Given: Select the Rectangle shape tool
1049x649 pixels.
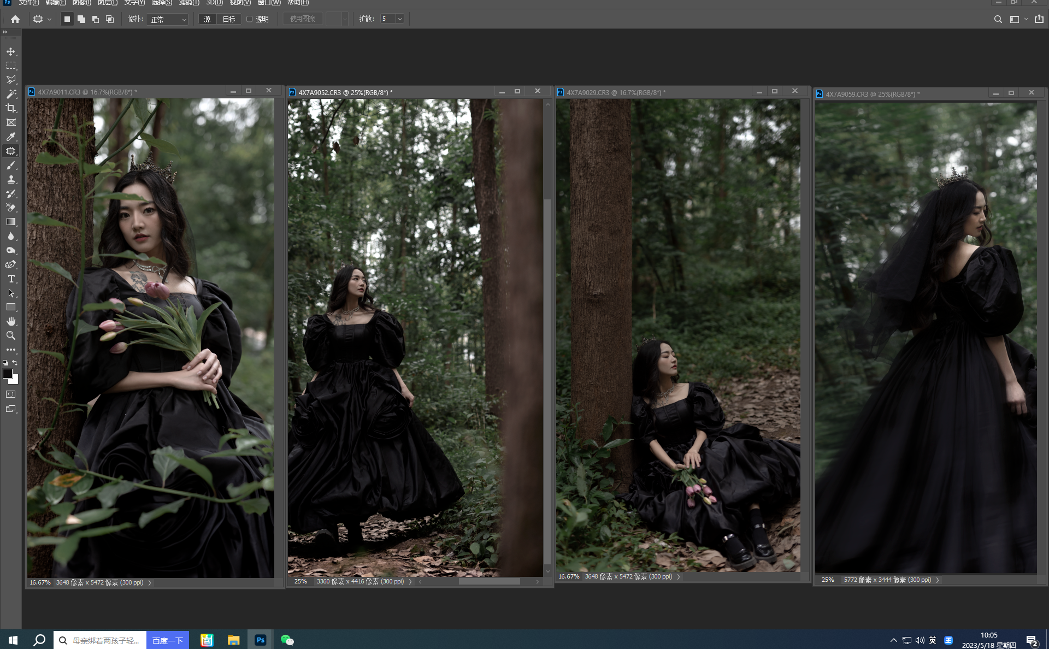Looking at the screenshot, I should pyautogui.click(x=11, y=307).
